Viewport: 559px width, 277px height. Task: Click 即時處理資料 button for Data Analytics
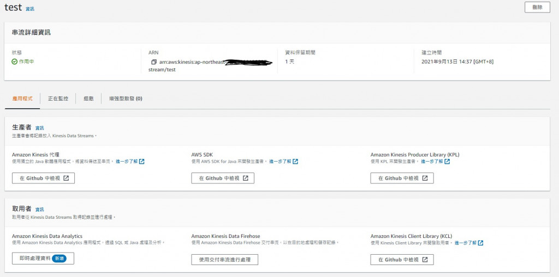(43, 258)
